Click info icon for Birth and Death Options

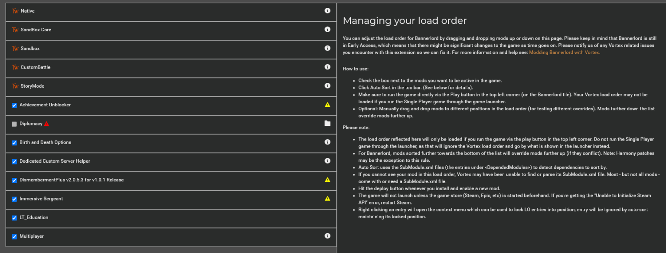327,142
